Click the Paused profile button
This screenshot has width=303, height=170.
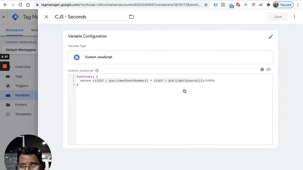283,5
